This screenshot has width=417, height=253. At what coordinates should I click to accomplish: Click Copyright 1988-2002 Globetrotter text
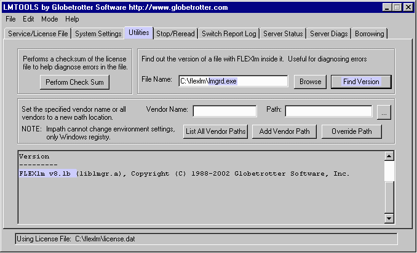click(240, 174)
